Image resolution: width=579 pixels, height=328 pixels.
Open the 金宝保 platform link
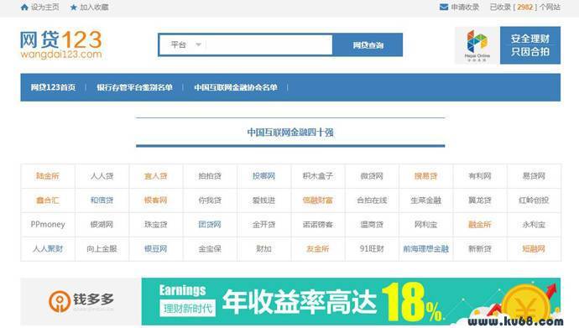click(x=210, y=248)
